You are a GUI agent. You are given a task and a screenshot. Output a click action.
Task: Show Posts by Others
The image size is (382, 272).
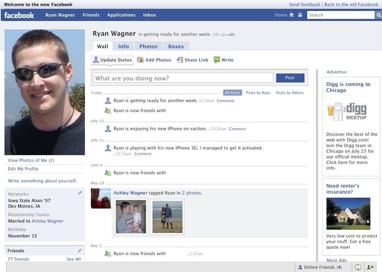pos(289,92)
